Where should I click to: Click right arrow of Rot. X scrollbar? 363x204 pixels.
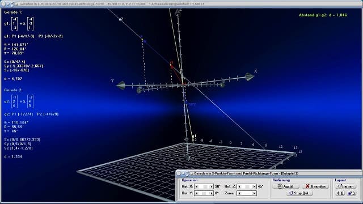pyautogui.click(x=211, y=186)
